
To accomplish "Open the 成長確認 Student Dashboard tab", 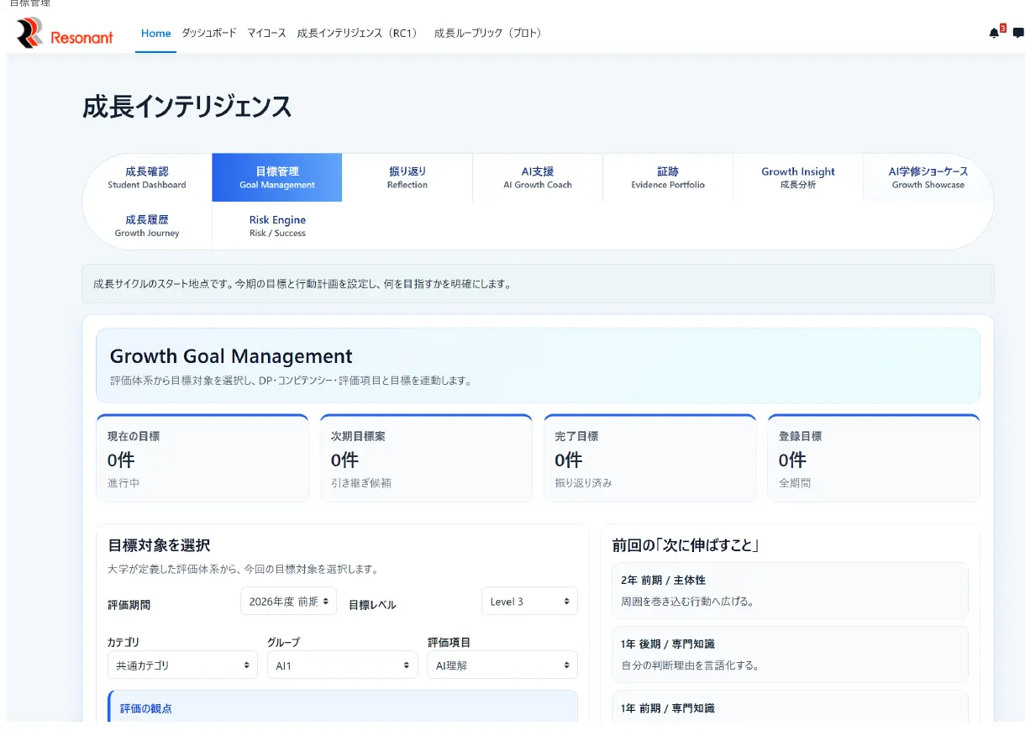I will [147, 177].
